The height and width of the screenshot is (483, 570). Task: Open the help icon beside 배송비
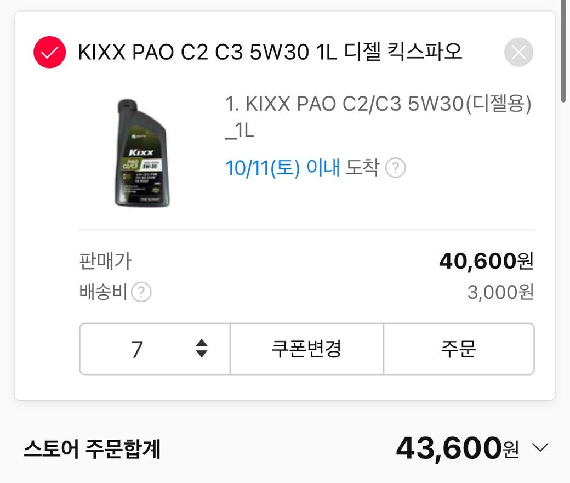(x=141, y=292)
